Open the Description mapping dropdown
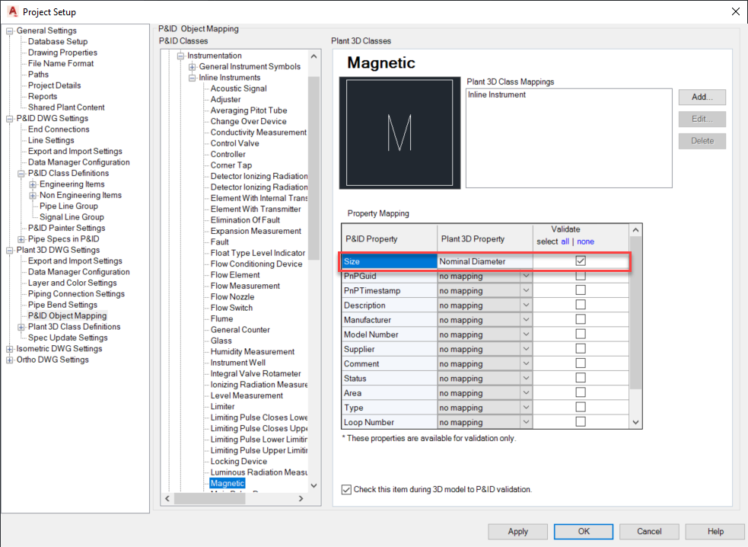Screen dimensions: 748x547 pyautogui.click(x=526, y=305)
